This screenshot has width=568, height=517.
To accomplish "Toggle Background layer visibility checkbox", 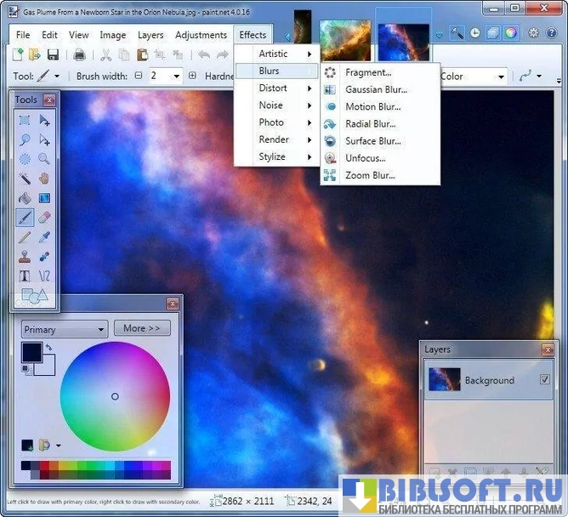I will (x=544, y=380).
